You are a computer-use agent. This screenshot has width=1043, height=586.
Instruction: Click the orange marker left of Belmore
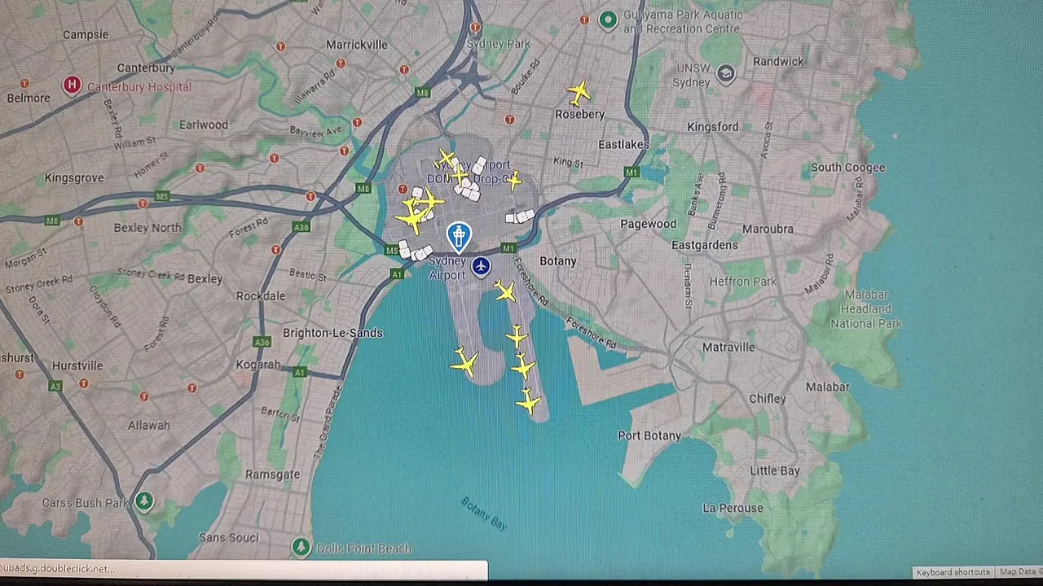click(x=24, y=84)
